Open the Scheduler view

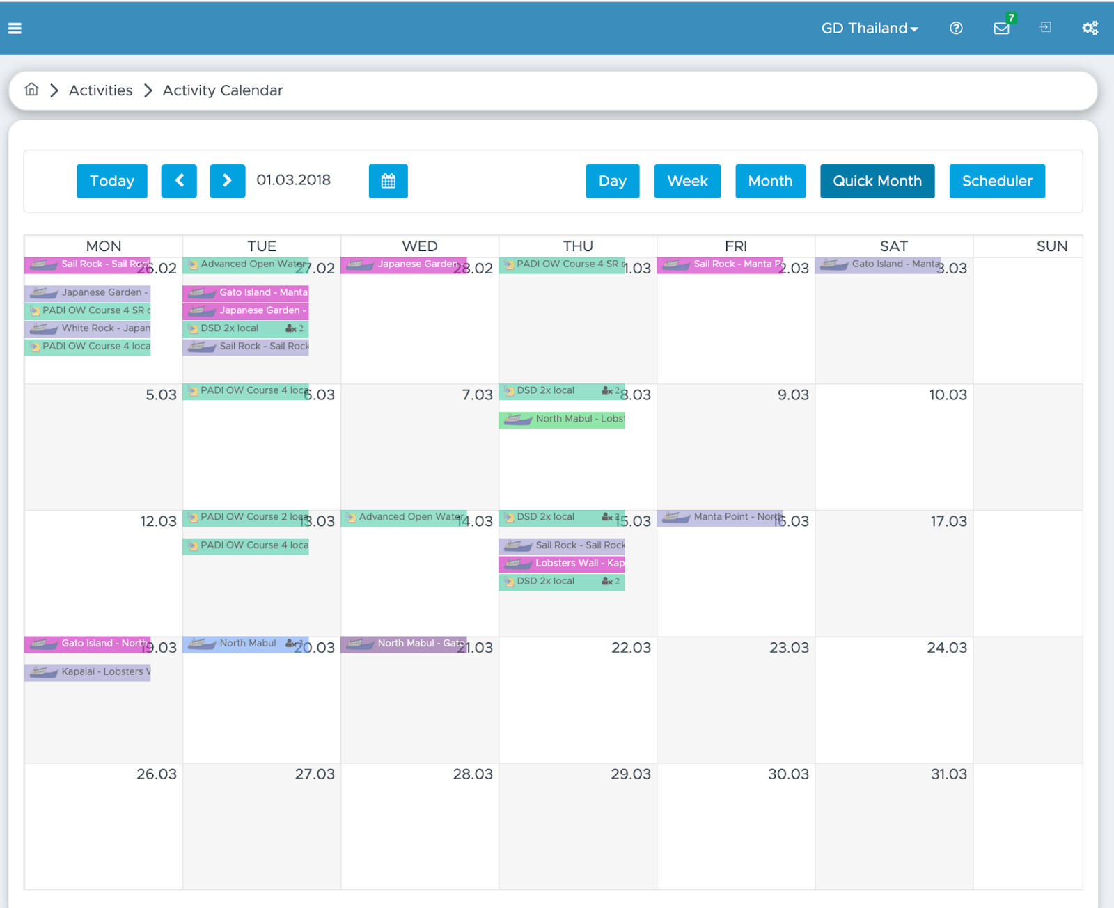pyautogui.click(x=997, y=181)
